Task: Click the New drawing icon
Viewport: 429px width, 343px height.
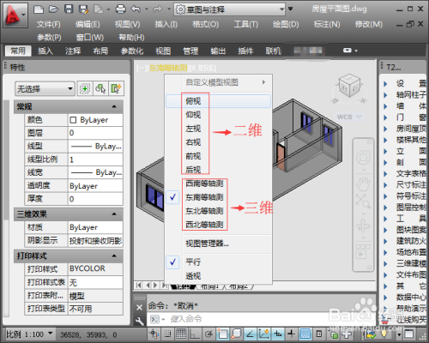Action: tap(39, 9)
